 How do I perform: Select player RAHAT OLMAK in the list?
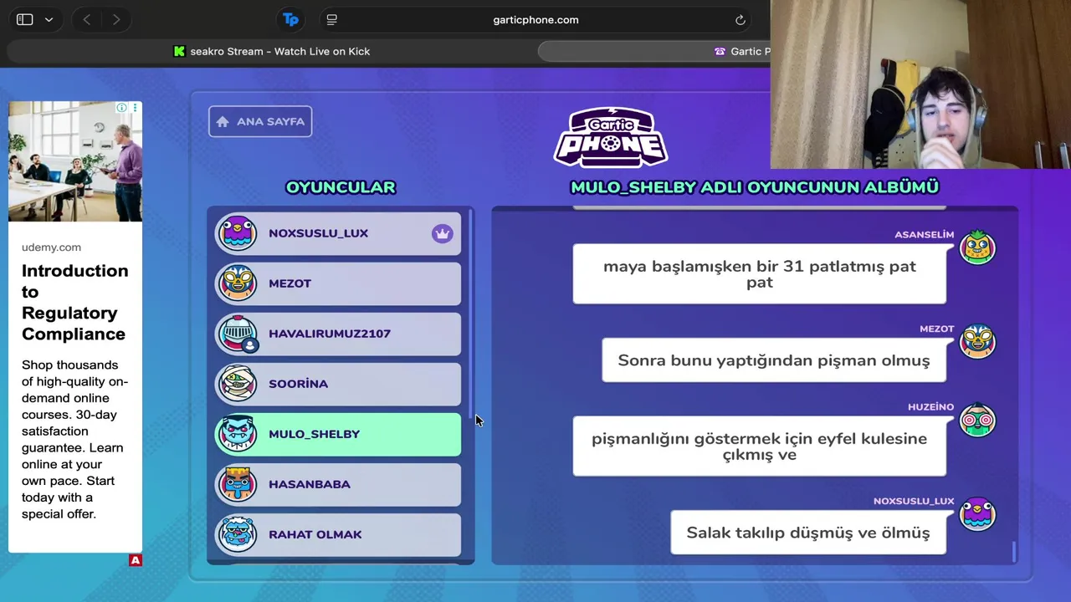(x=338, y=534)
